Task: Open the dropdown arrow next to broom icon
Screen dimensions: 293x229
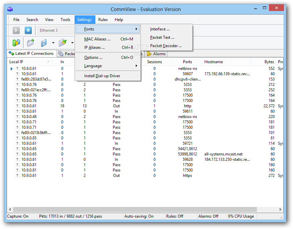Action: (72, 43)
